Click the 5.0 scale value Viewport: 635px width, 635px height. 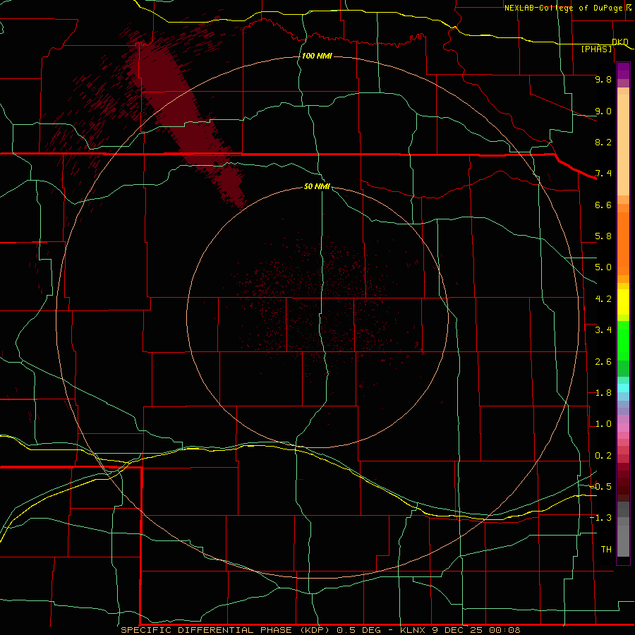[603, 267]
